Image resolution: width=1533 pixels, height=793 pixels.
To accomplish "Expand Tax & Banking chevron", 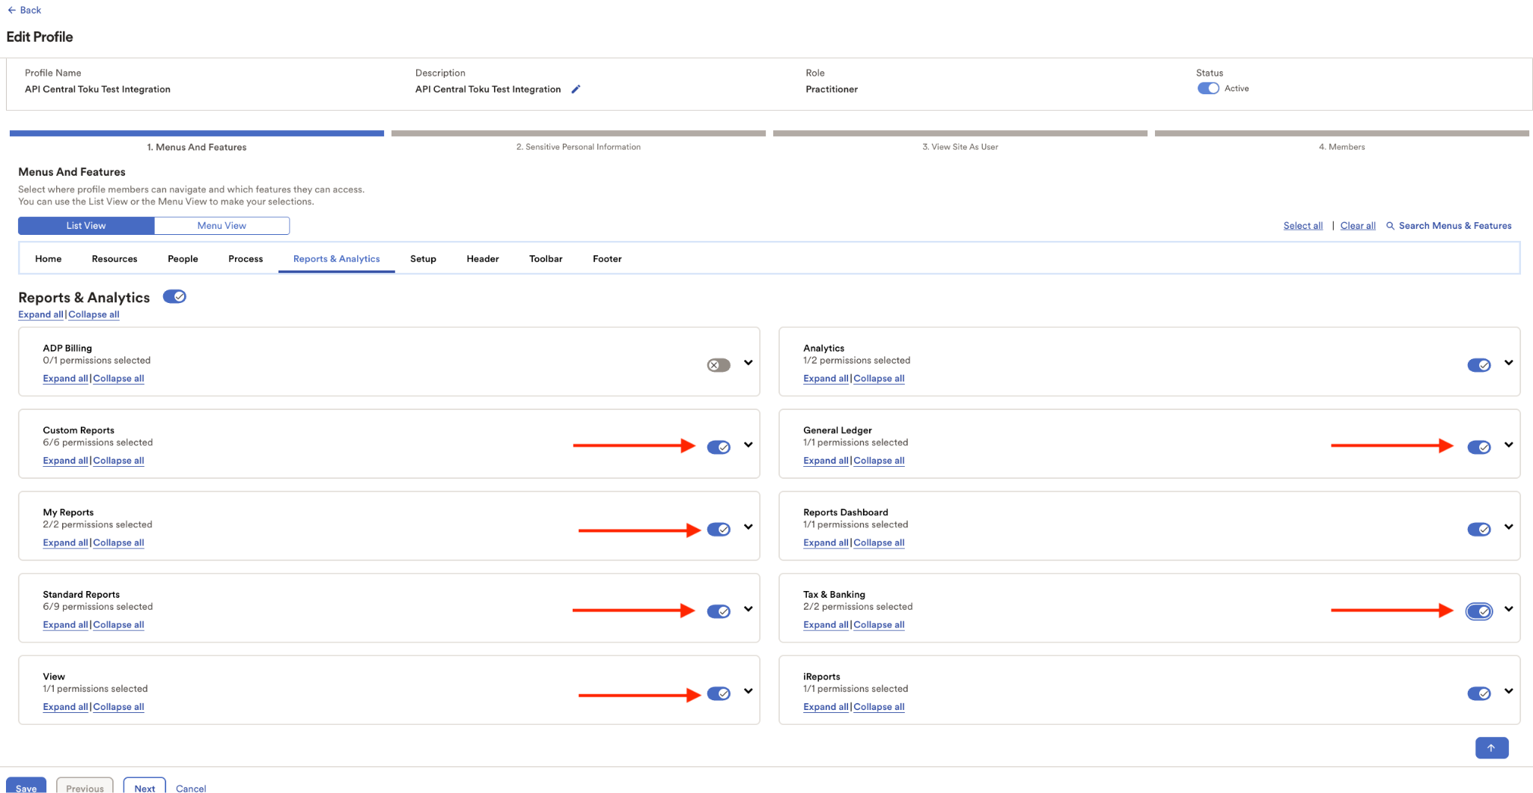I will (x=1509, y=609).
